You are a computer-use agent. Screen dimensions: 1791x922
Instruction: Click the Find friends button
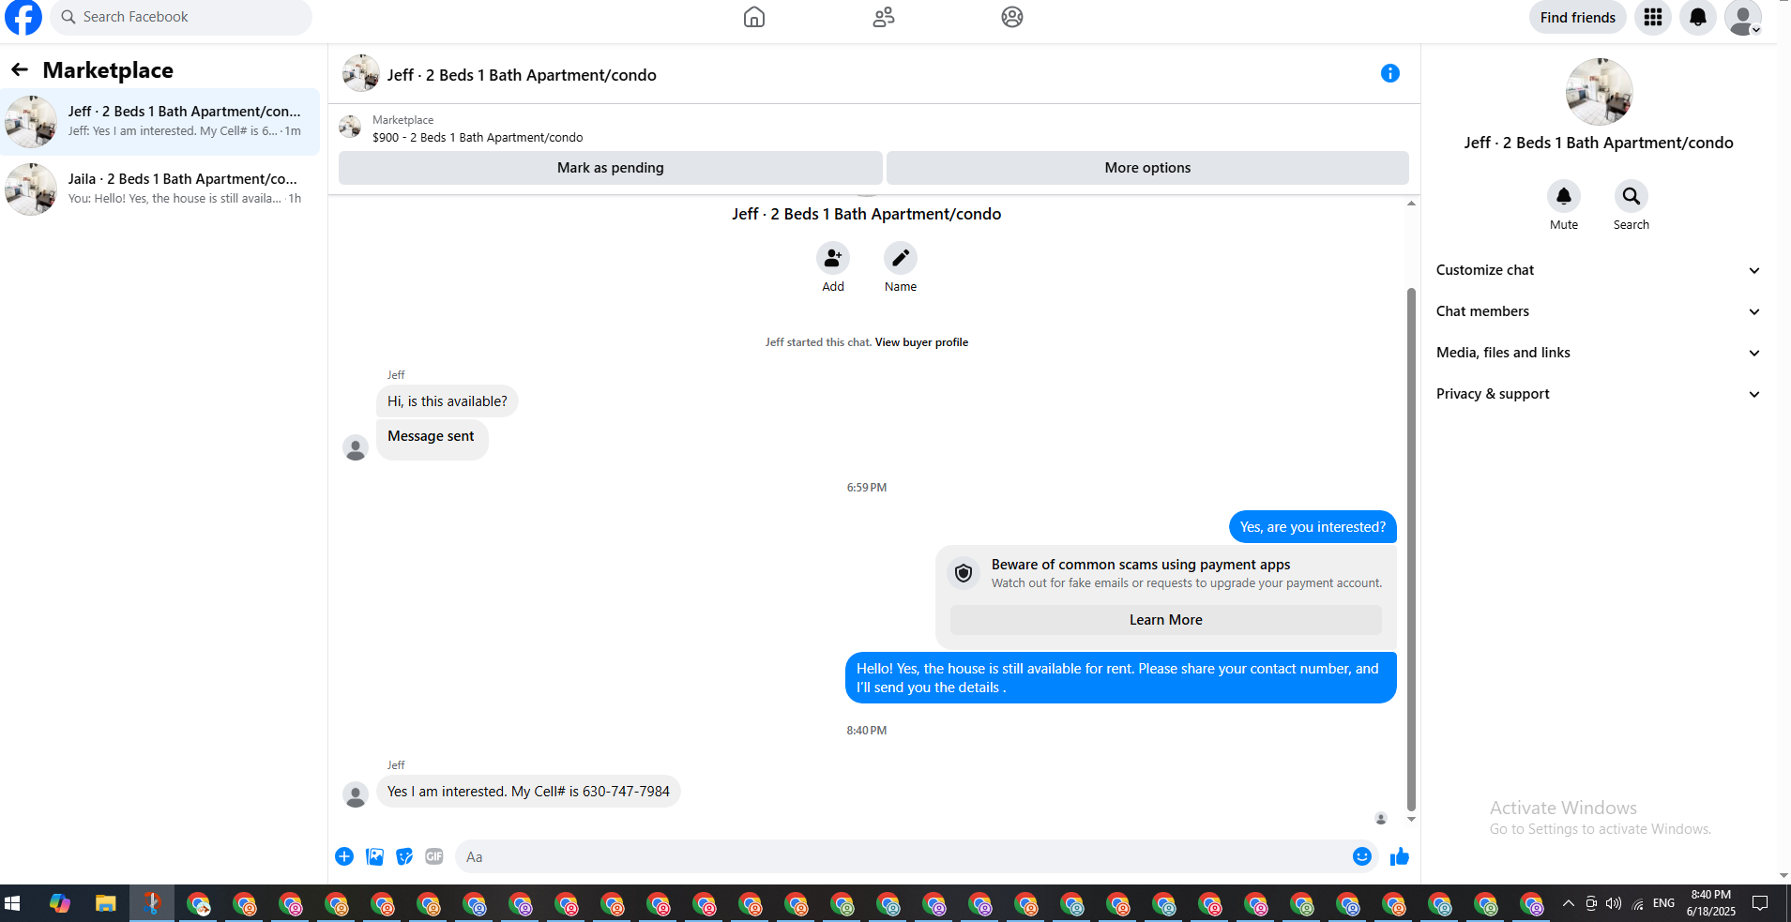coord(1578,17)
